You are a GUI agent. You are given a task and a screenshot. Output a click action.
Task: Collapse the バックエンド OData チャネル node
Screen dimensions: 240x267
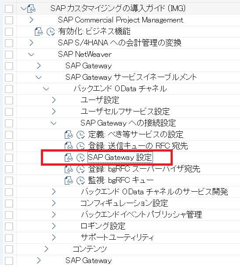coord(46,89)
